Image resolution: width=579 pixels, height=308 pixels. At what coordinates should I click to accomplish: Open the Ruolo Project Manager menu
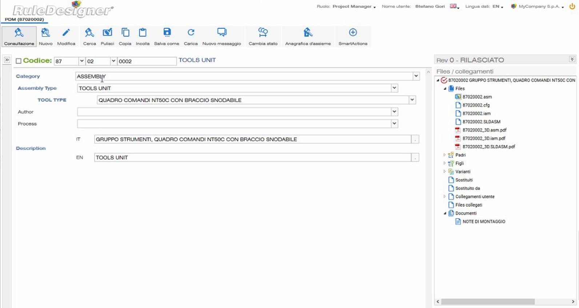click(x=354, y=7)
